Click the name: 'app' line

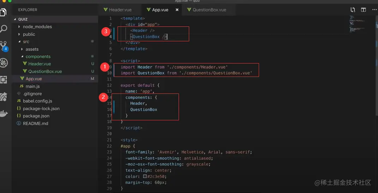[x=140, y=91]
